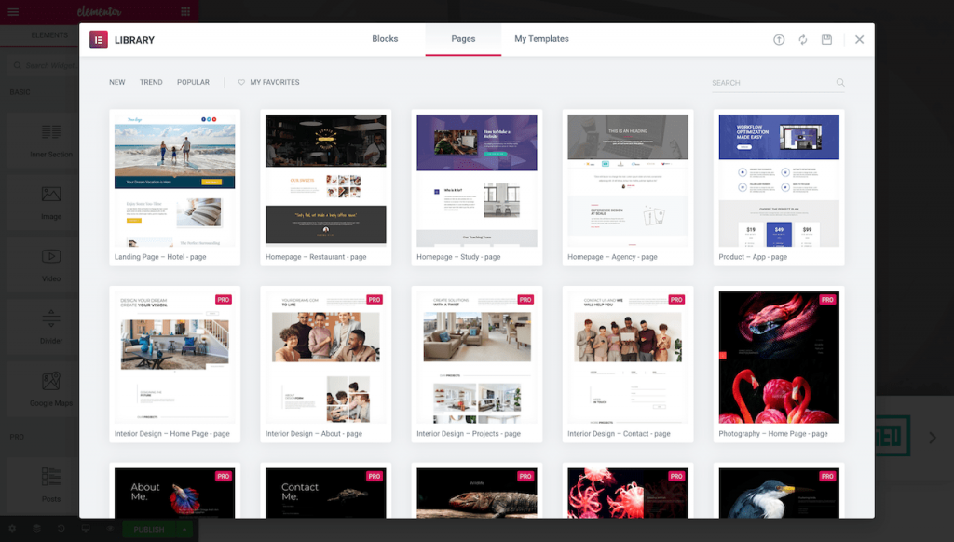The height and width of the screenshot is (542, 954).
Task: Click the Elementor Library logo icon
Action: tap(99, 39)
